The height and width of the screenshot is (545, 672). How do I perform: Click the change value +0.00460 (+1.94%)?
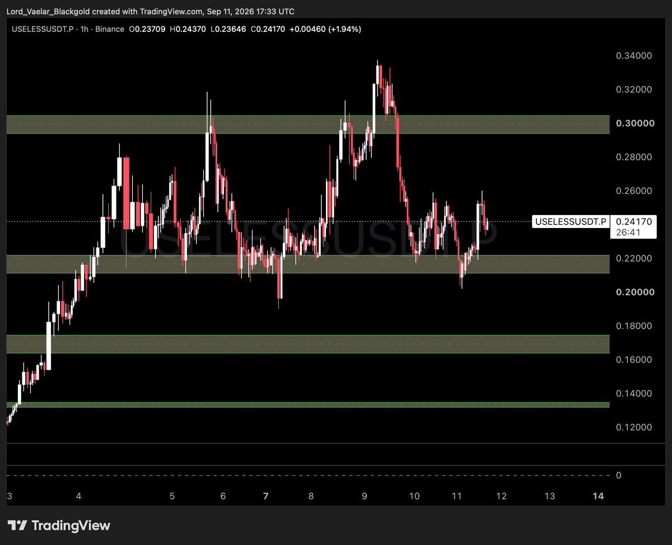(x=324, y=29)
